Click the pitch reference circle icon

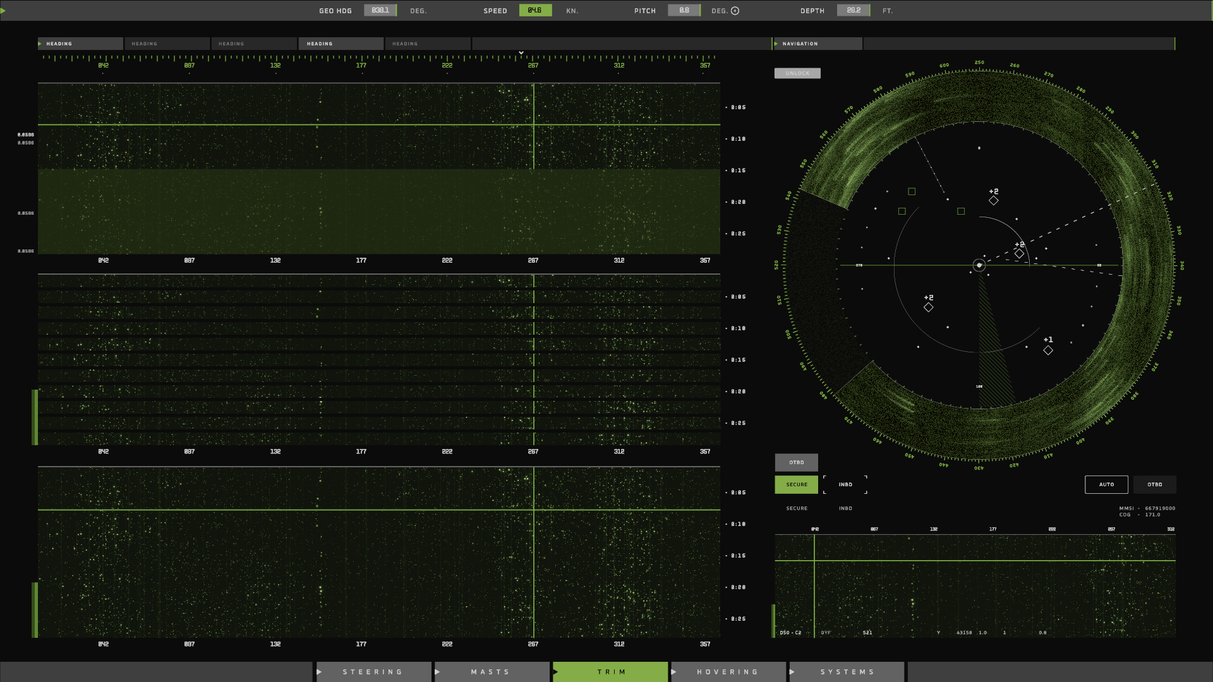[x=735, y=11]
